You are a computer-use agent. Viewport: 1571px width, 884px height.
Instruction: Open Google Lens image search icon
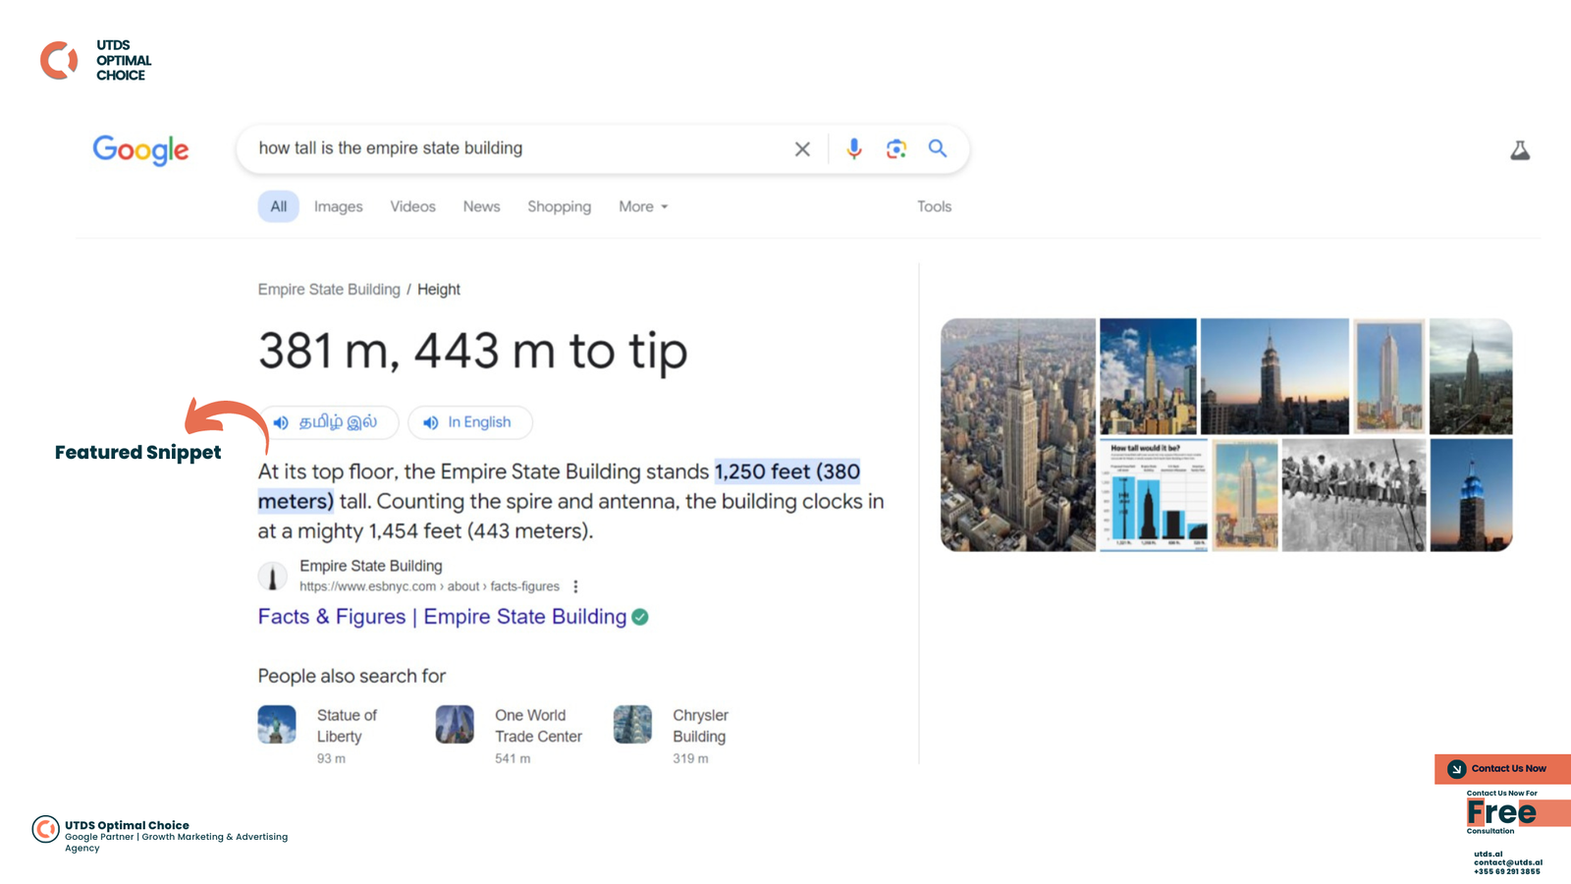point(895,149)
